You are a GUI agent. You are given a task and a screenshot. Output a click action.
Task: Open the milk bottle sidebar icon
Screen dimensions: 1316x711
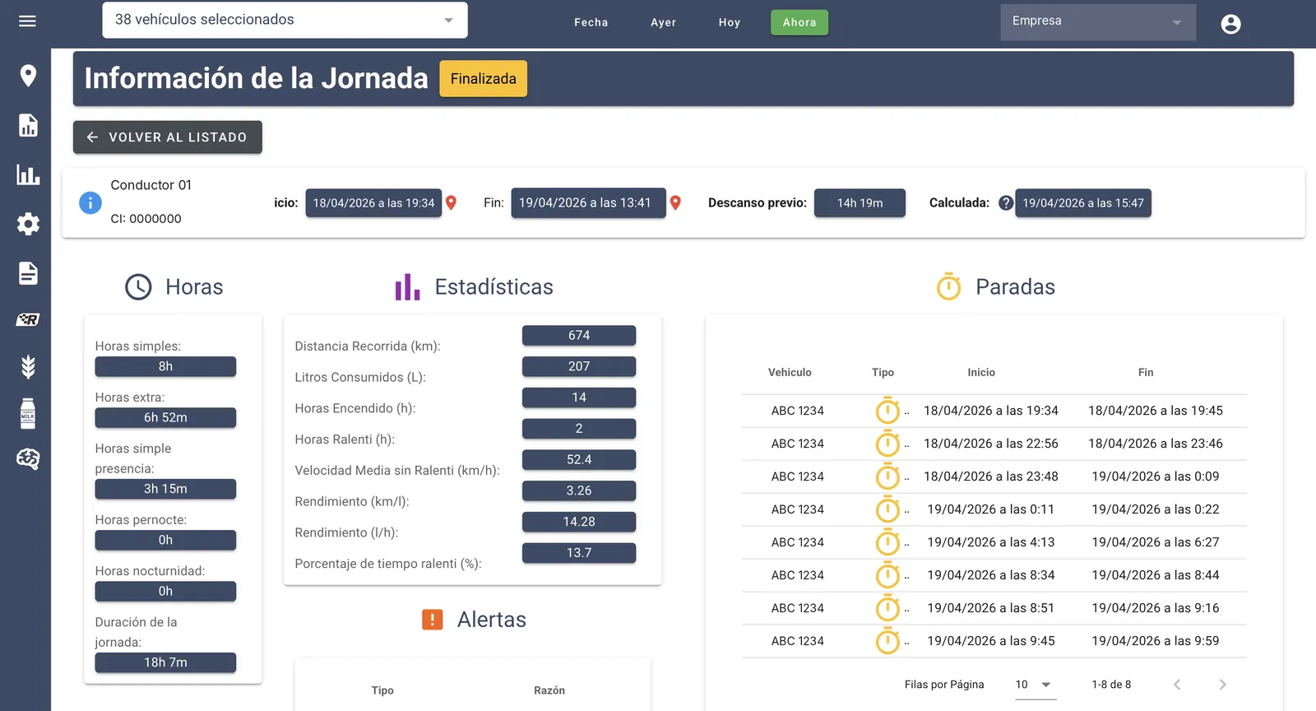point(28,413)
